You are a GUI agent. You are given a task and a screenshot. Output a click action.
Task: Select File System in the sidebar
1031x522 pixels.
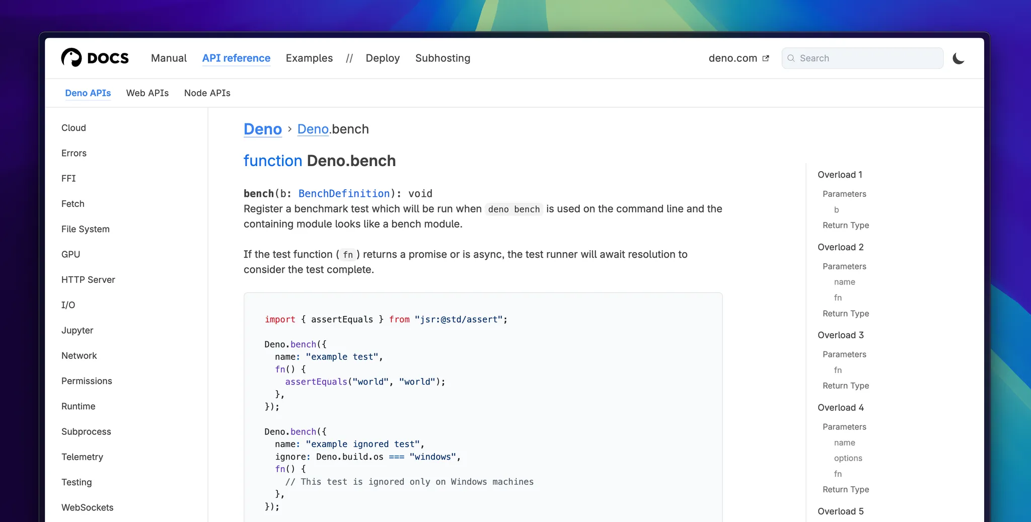click(x=85, y=229)
